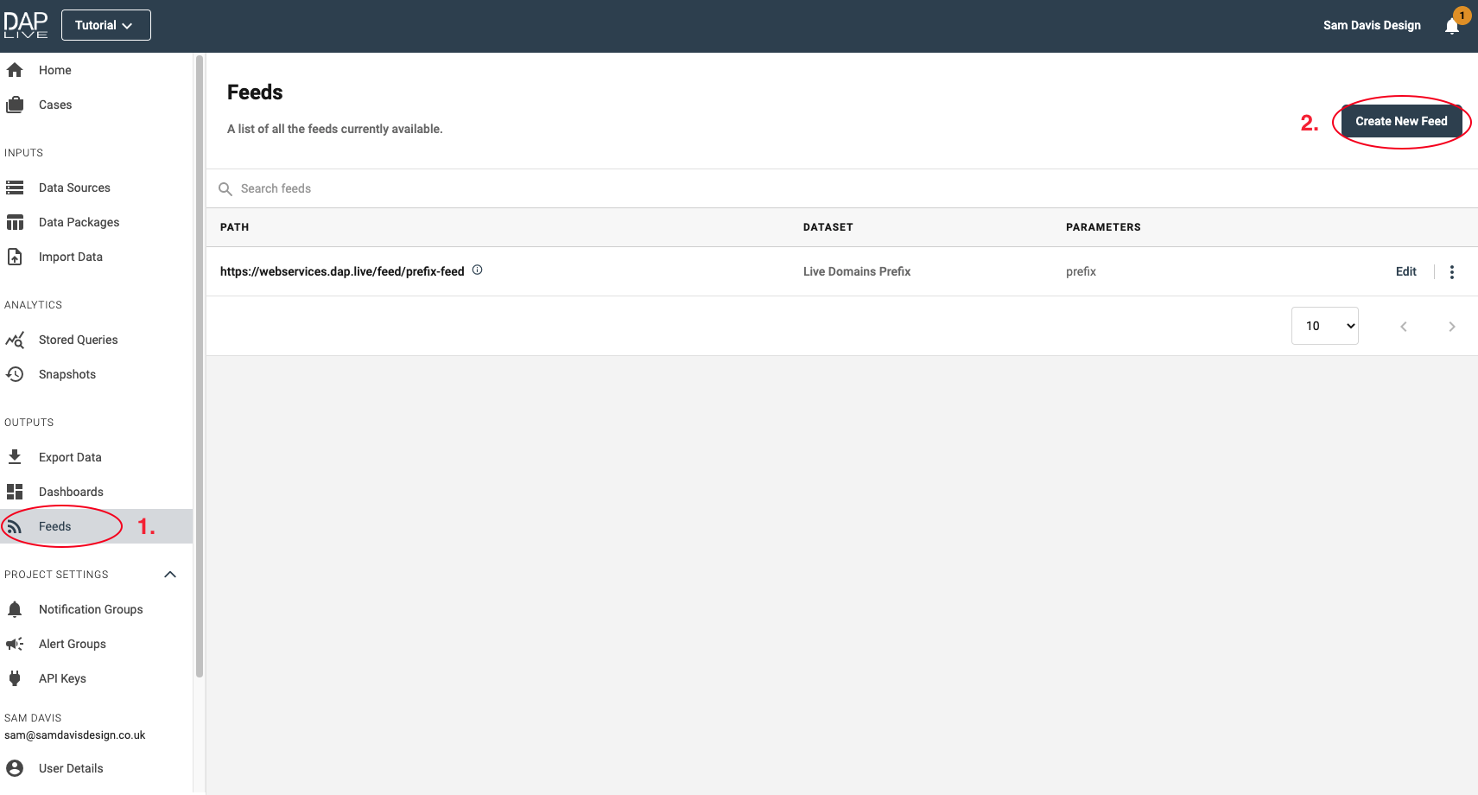Open the notifications bell icon
The height and width of the screenshot is (795, 1478).
pos(1452,26)
